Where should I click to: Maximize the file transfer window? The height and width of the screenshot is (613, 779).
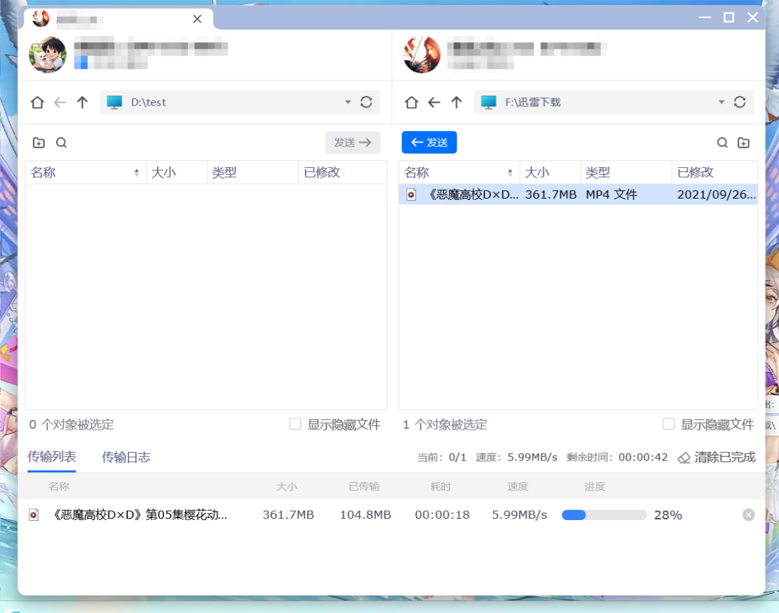(x=729, y=17)
